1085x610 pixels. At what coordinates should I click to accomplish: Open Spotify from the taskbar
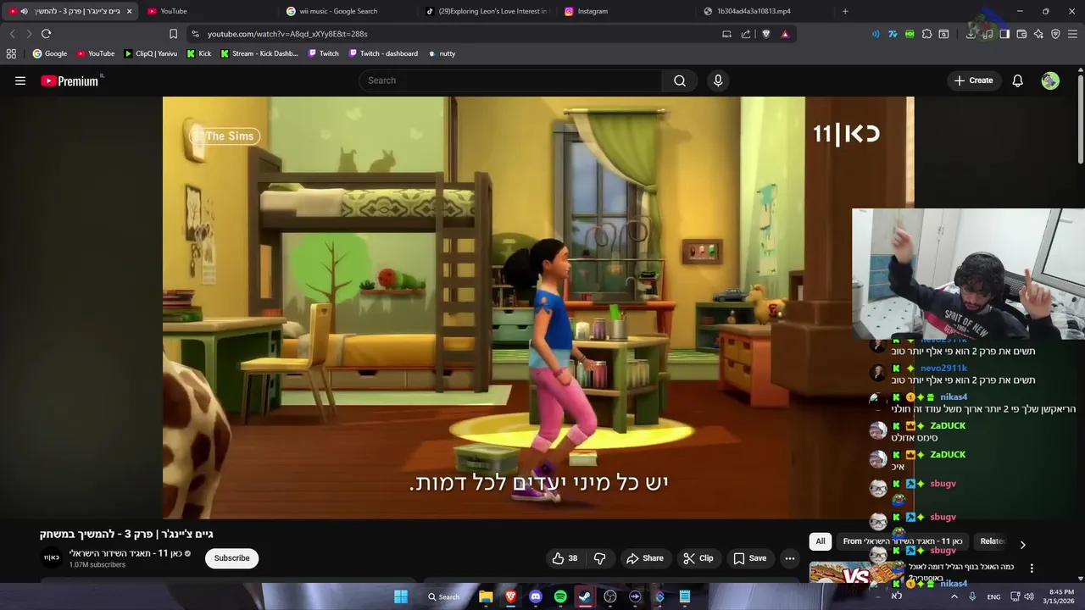560,596
